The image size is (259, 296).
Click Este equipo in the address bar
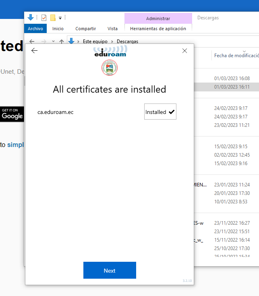coord(95,41)
